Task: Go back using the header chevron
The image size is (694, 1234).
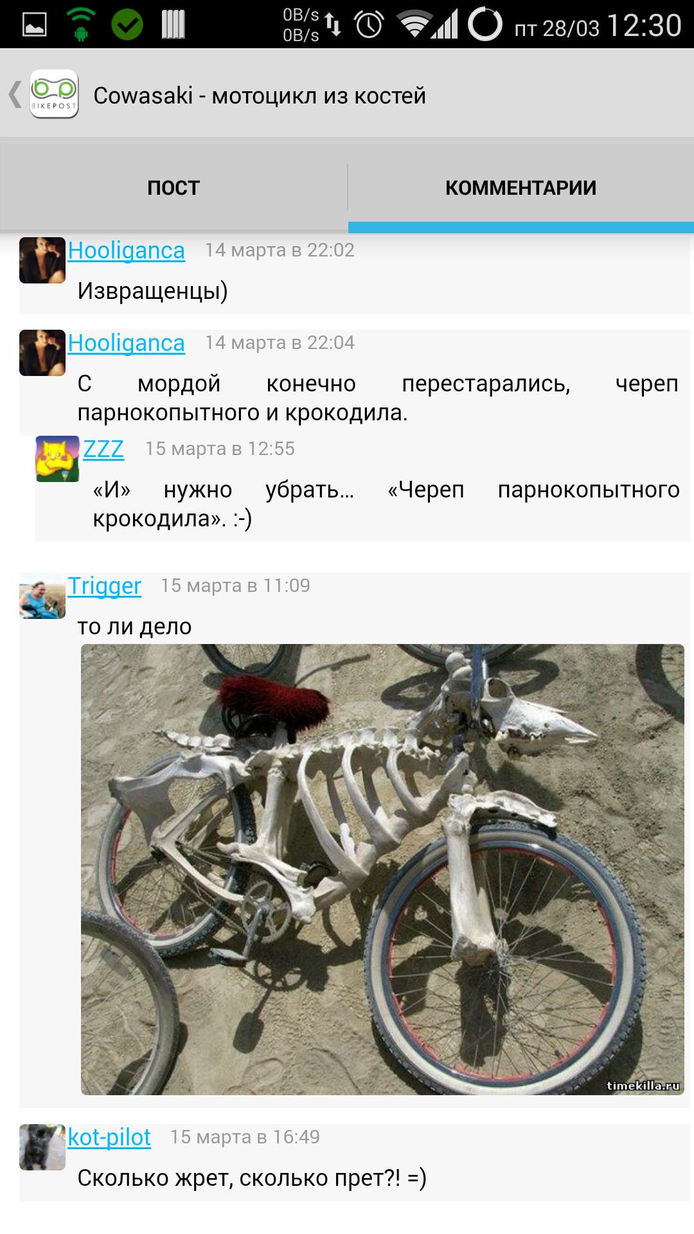Action: [14, 94]
